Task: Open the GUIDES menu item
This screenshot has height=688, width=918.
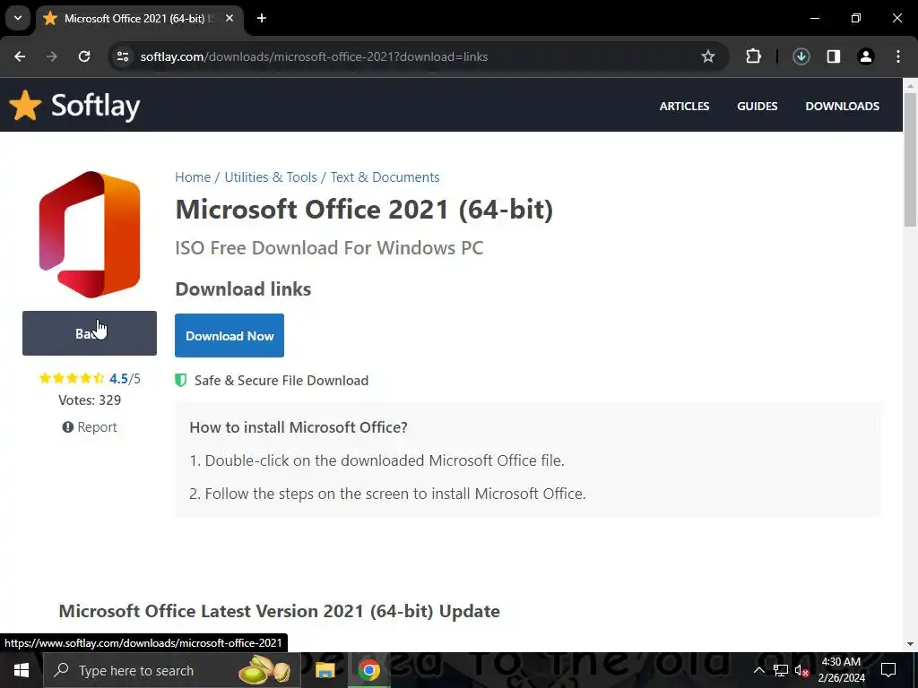Action: pyautogui.click(x=757, y=106)
